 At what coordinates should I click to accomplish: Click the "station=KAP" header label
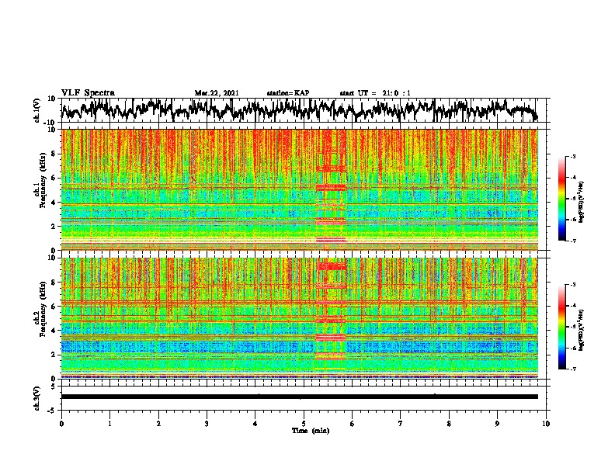(288, 93)
